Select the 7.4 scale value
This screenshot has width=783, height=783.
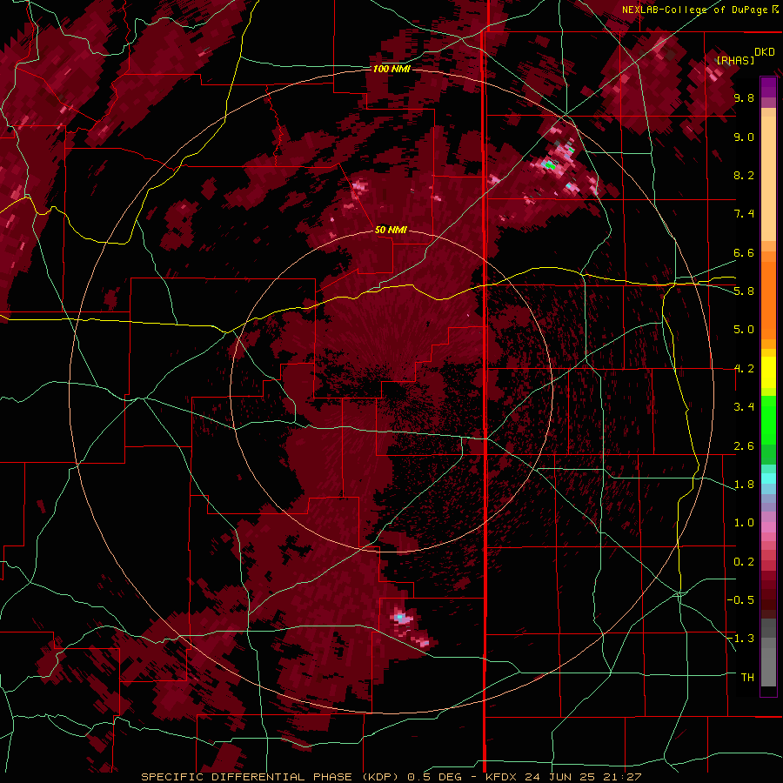pyautogui.click(x=744, y=214)
